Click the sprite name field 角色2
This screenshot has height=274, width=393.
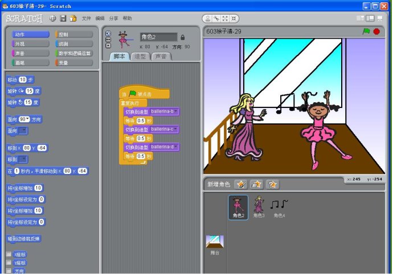point(158,37)
